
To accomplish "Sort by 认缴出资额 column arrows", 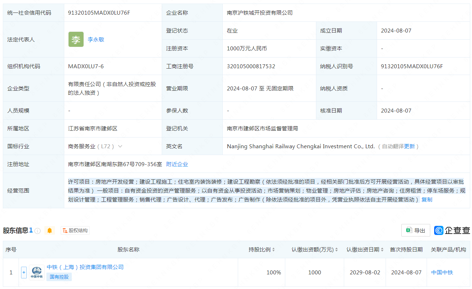I will coord(336,250).
